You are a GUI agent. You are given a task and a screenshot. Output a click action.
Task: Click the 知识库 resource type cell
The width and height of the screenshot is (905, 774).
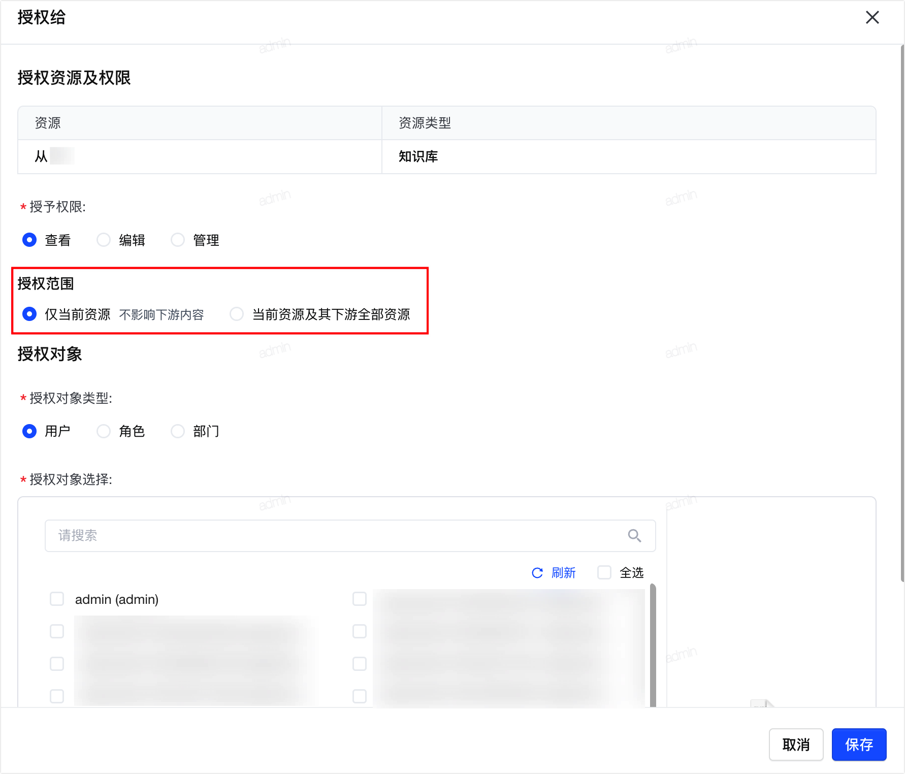629,156
